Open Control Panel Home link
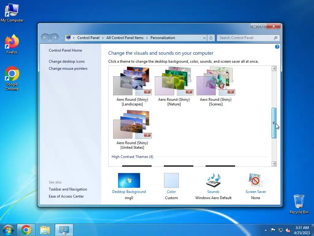This screenshot has width=314, height=236. 65,50
